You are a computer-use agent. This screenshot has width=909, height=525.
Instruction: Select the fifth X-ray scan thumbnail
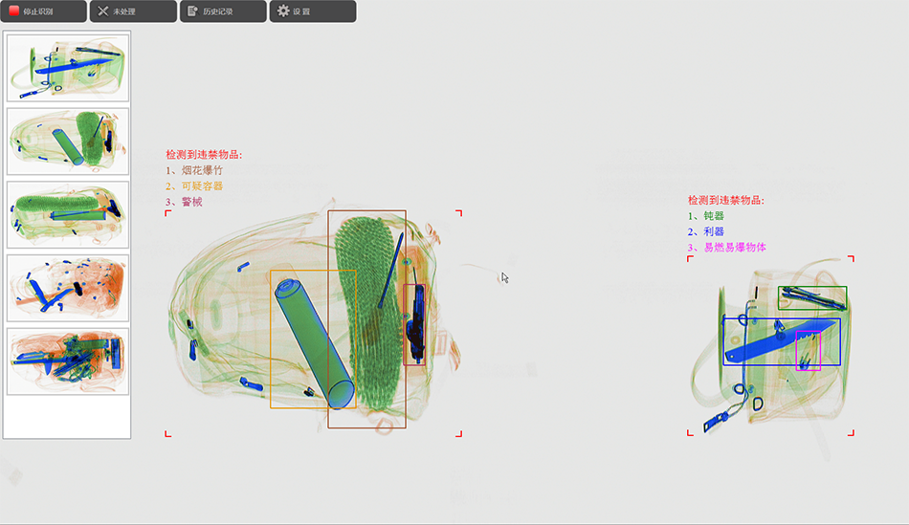(x=68, y=361)
